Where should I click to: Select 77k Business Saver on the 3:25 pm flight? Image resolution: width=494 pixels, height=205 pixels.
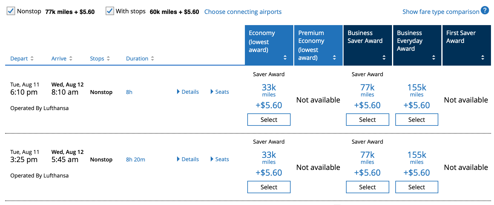pyautogui.click(x=367, y=187)
